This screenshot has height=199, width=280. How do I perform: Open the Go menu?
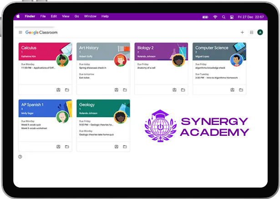pyautogui.click(x=76, y=16)
